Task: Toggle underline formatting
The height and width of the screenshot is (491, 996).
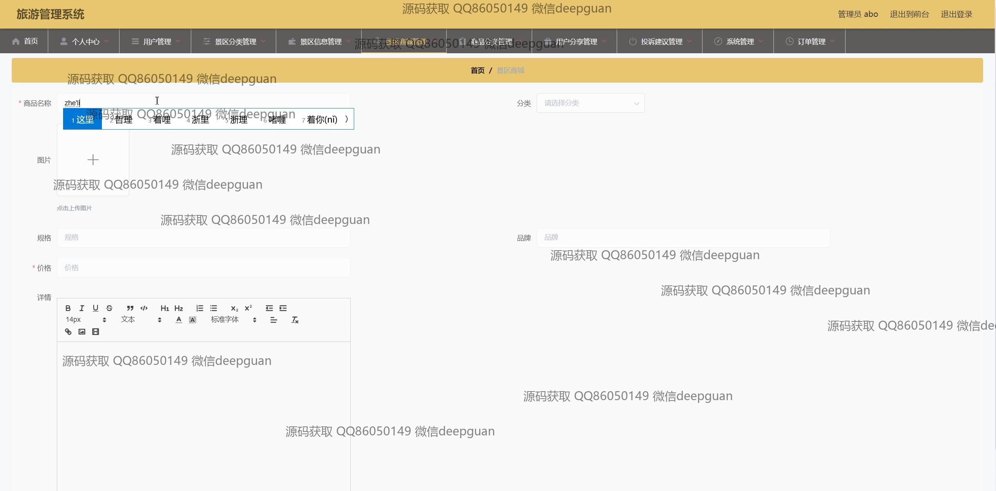Action: point(95,308)
